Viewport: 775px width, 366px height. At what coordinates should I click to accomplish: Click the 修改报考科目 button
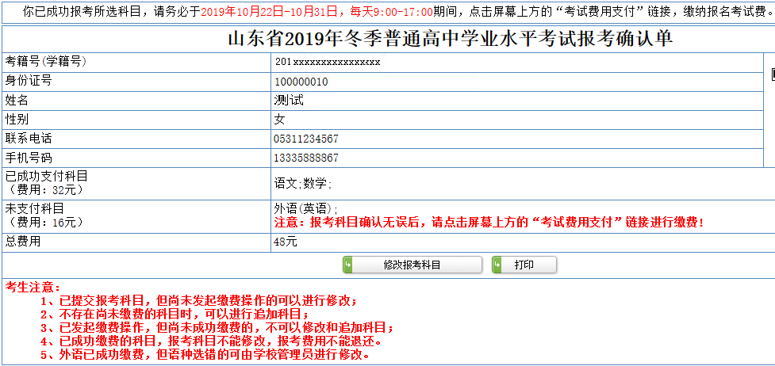click(x=412, y=265)
